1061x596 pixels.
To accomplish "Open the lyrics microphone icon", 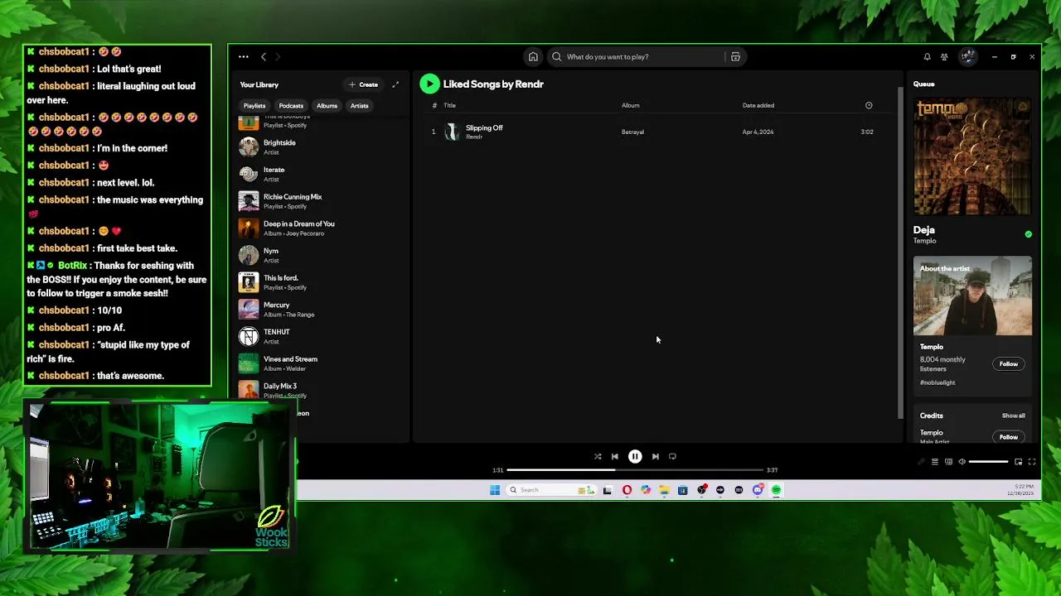I will (x=921, y=462).
